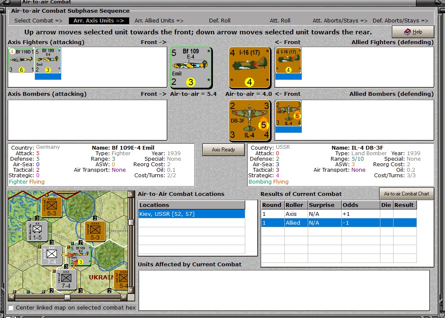This screenshot has height=318, width=445.
Task: Click the Roller column header
Action: coord(296,205)
